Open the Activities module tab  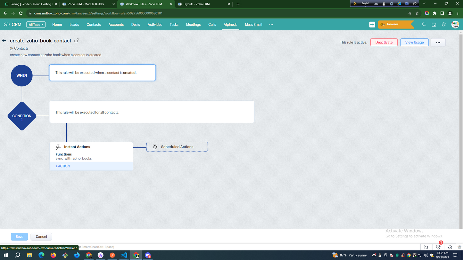(x=155, y=25)
